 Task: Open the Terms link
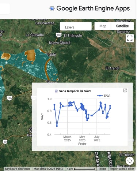pos(102,169)
